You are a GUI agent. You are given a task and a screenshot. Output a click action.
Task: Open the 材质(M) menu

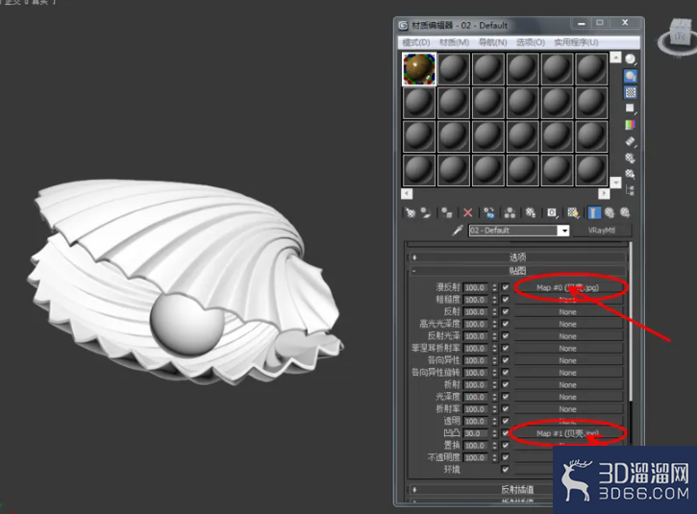point(454,42)
